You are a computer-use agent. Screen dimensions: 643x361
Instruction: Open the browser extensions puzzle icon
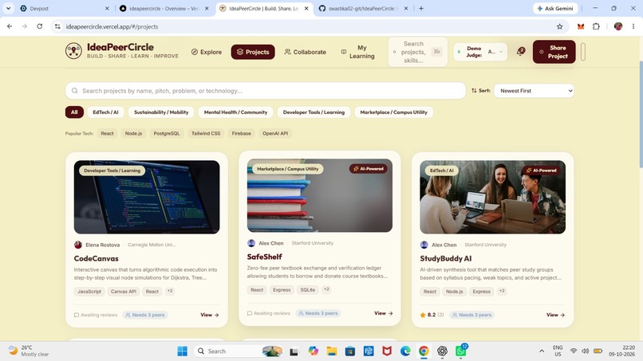click(x=596, y=26)
